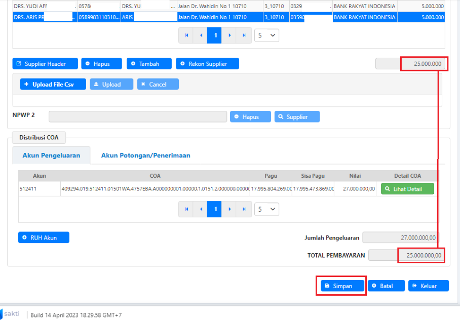This screenshot has height=321, width=460.
Task: Open rows-per-page dropdown in COA table
Action: [x=266, y=209]
